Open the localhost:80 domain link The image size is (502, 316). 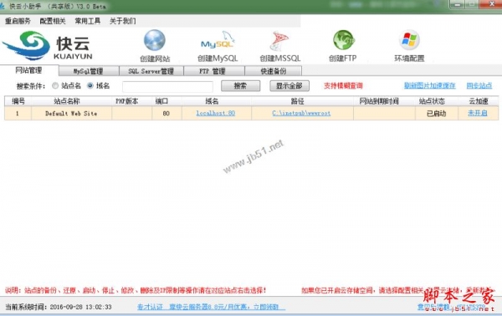point(216,113)
